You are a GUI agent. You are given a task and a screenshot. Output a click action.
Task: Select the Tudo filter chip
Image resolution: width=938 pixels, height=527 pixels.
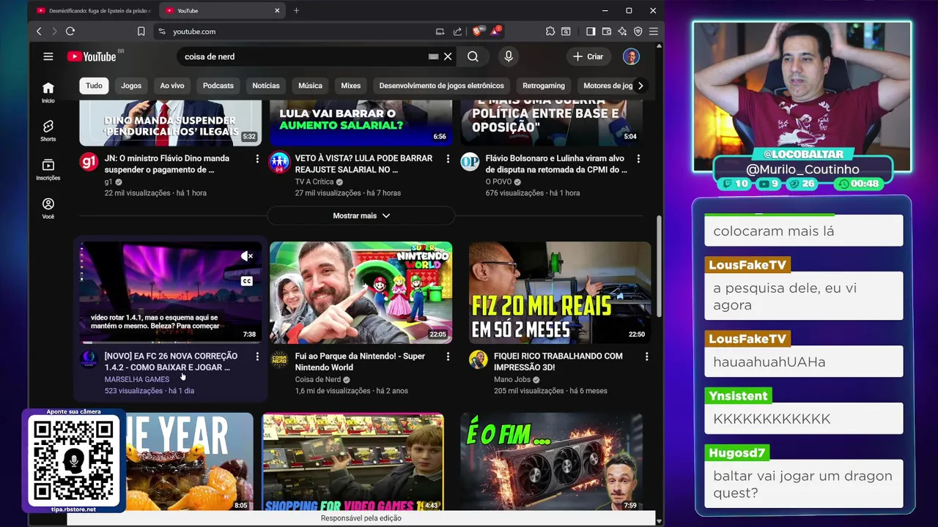point(94,86)
